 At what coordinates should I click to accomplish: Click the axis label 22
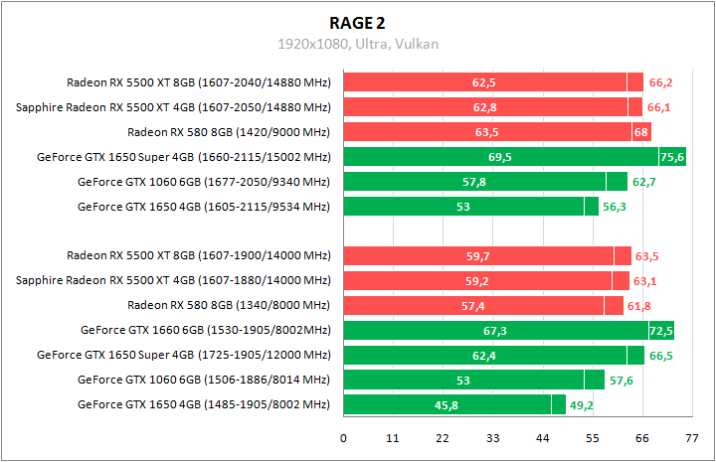[x=443, y=438]
